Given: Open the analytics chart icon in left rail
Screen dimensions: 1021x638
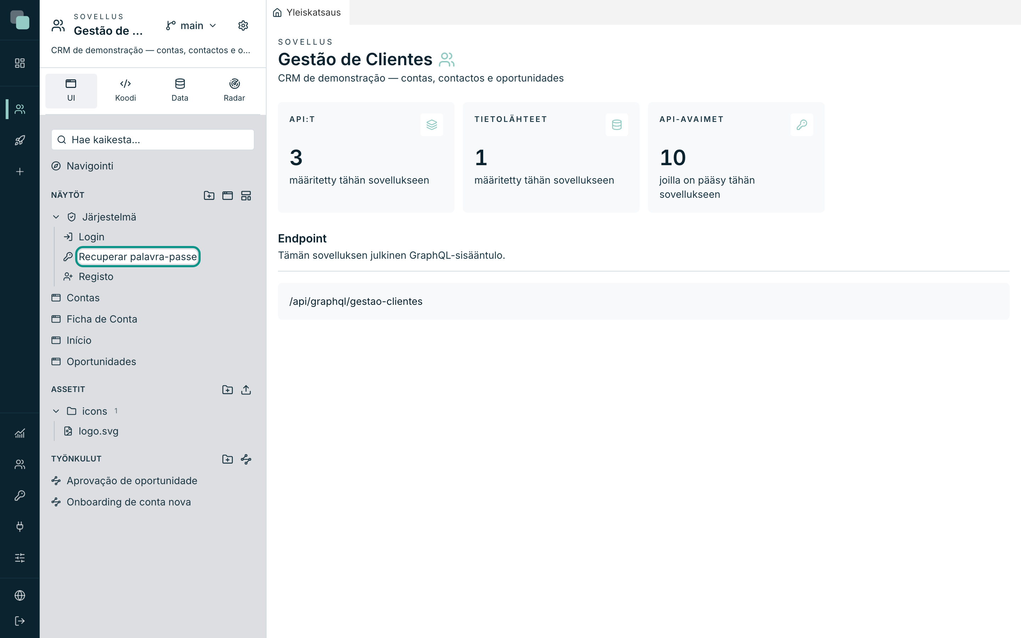Looking at the screenshot, I should (20, 433).
